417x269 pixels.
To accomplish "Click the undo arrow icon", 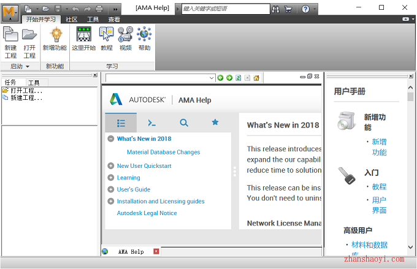I will tap(75, 9).
